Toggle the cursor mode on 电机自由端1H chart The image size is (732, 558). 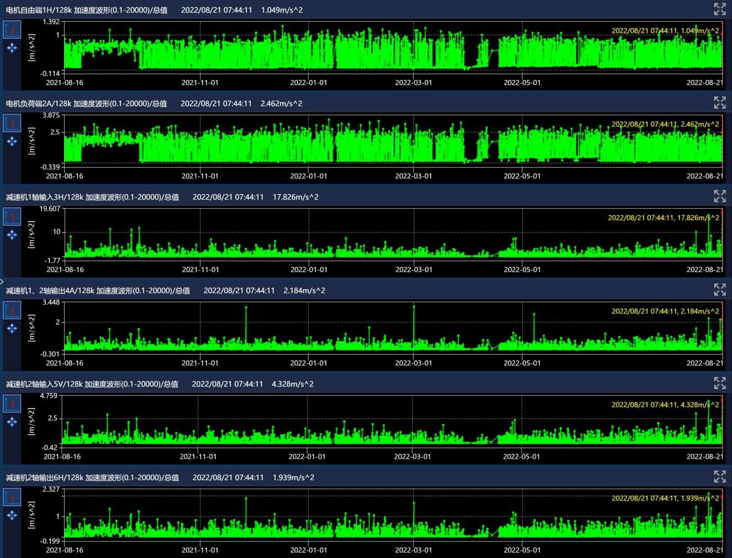pos(12,30)
